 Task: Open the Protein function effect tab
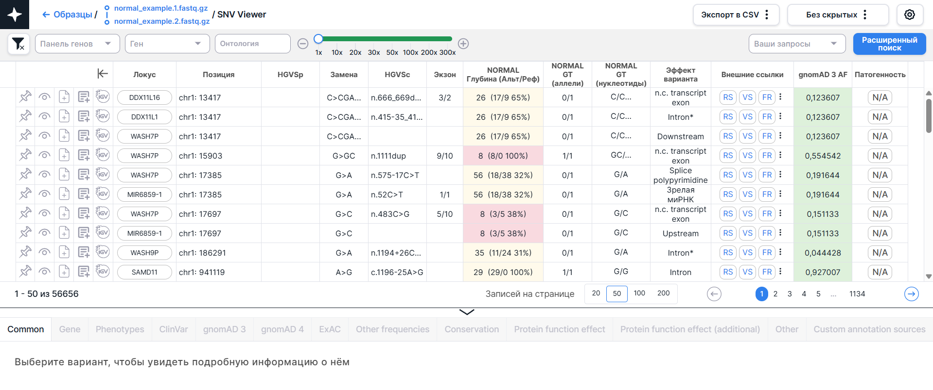pyautogui.click(x=560, y=329)
